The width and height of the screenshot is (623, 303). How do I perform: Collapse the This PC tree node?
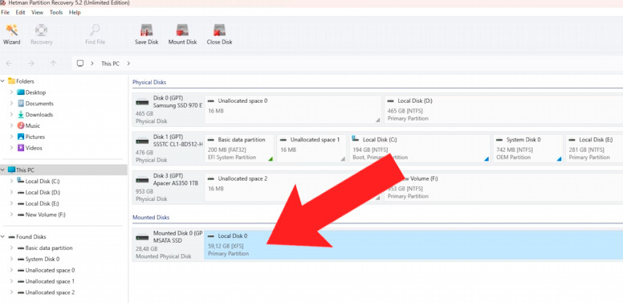[x=2, y=170]
